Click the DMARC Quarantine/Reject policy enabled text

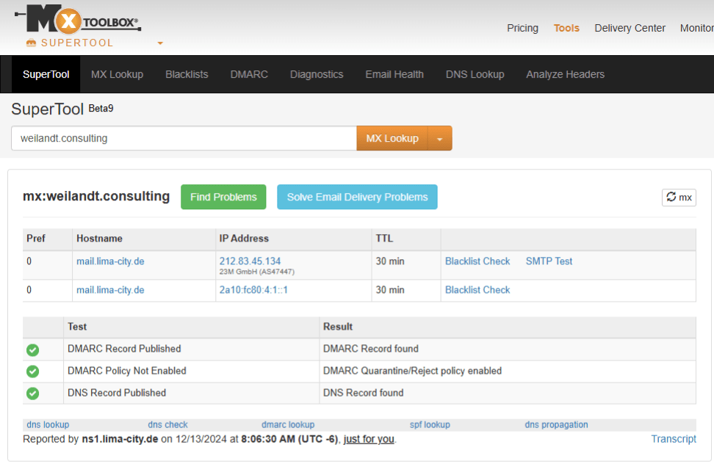(412, 371)
